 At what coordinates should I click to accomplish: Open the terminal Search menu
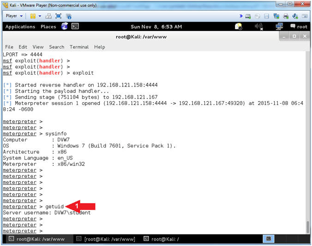click(57, 47)
